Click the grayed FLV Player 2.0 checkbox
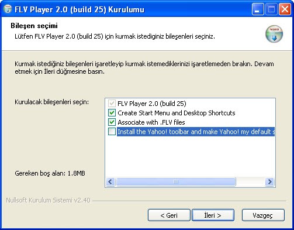The height and width of the screenshot is (230, 294). [x=112, y=103]
